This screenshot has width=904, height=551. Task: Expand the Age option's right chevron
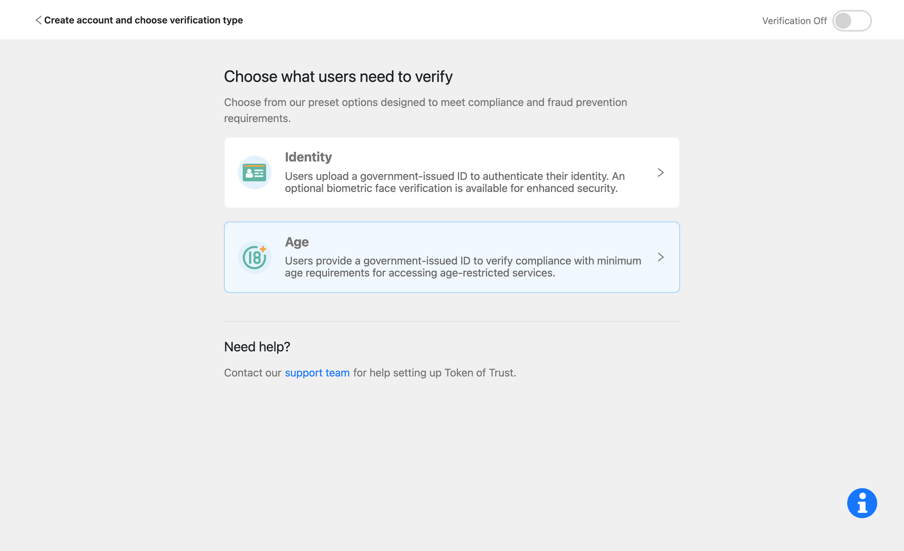coord(660,257)
